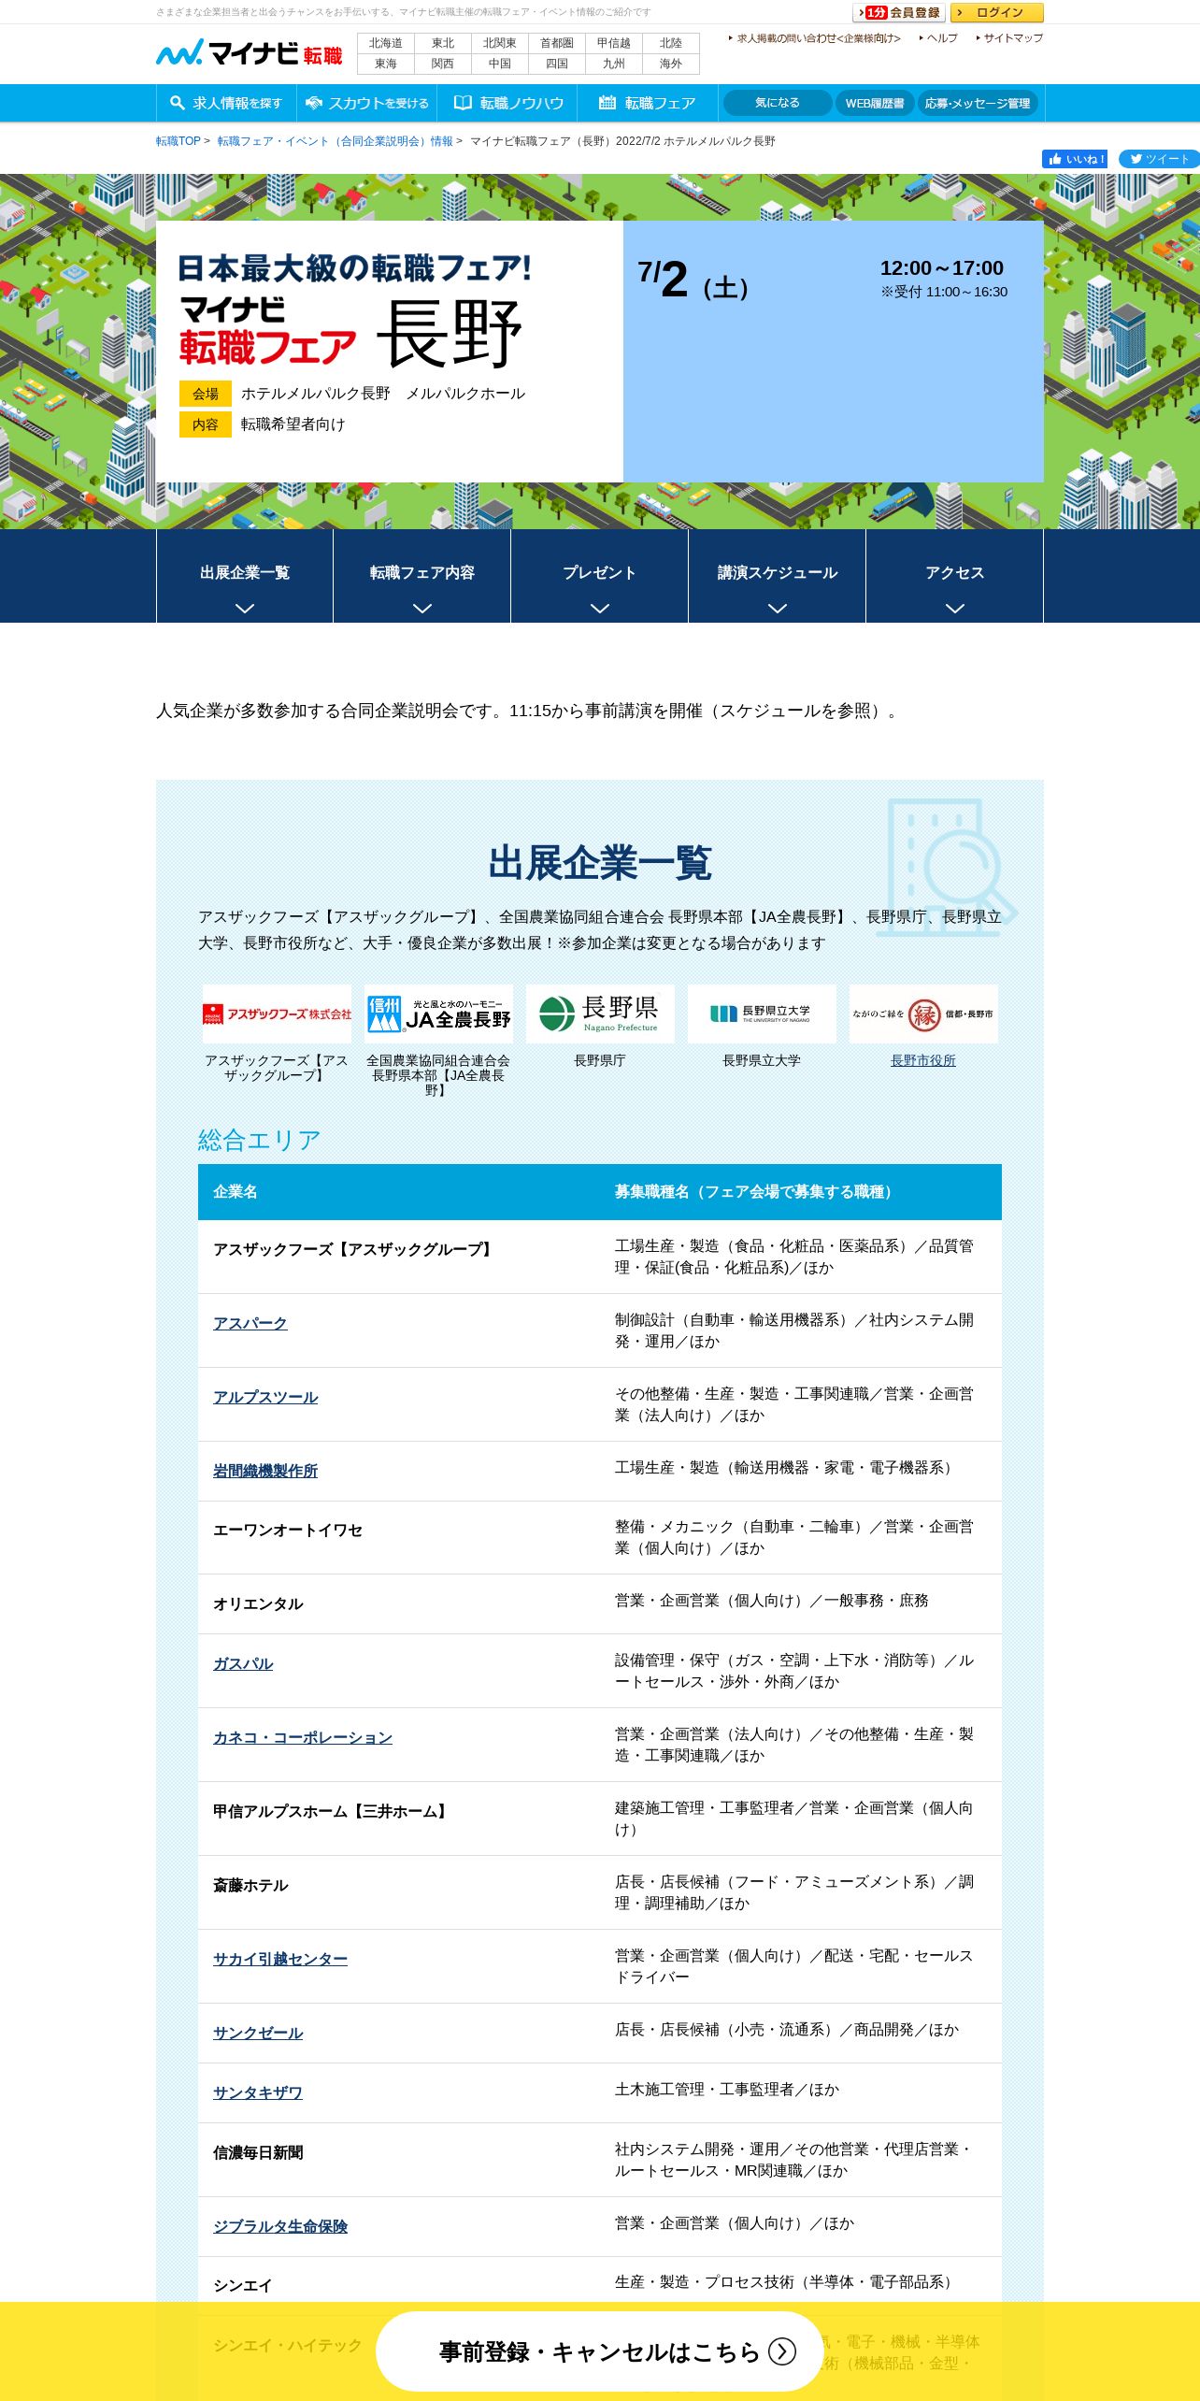Click 長野県立大学 logo thumbnail
Screen dimensions: 1200x2401
coord(762,1014)
